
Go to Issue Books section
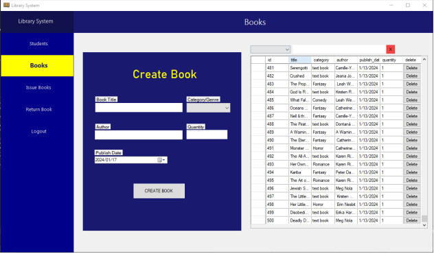[38, 87]
